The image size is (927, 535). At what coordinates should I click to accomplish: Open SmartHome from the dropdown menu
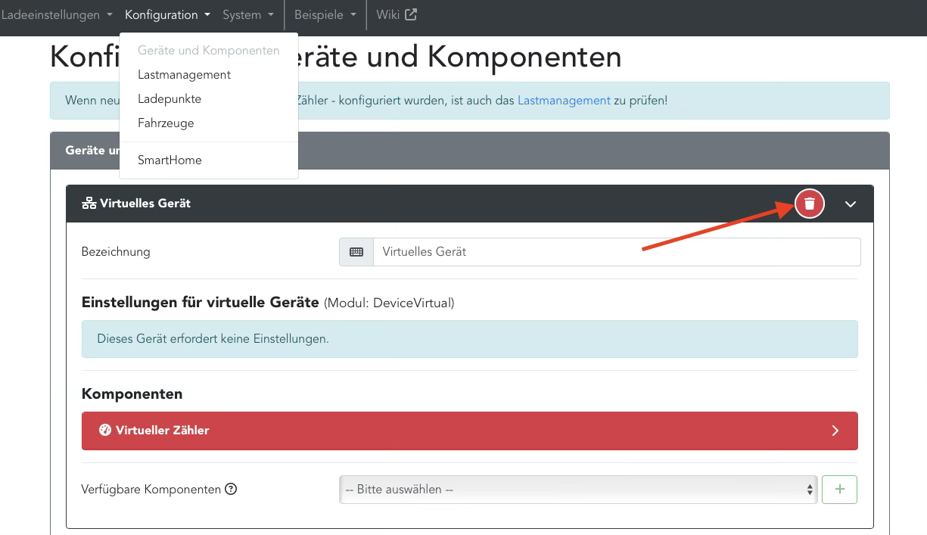coord(170,160)
